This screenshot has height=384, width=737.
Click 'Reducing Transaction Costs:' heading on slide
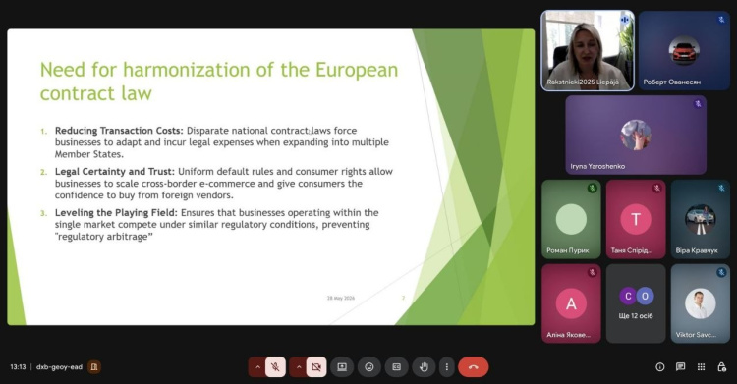[119, 131]
